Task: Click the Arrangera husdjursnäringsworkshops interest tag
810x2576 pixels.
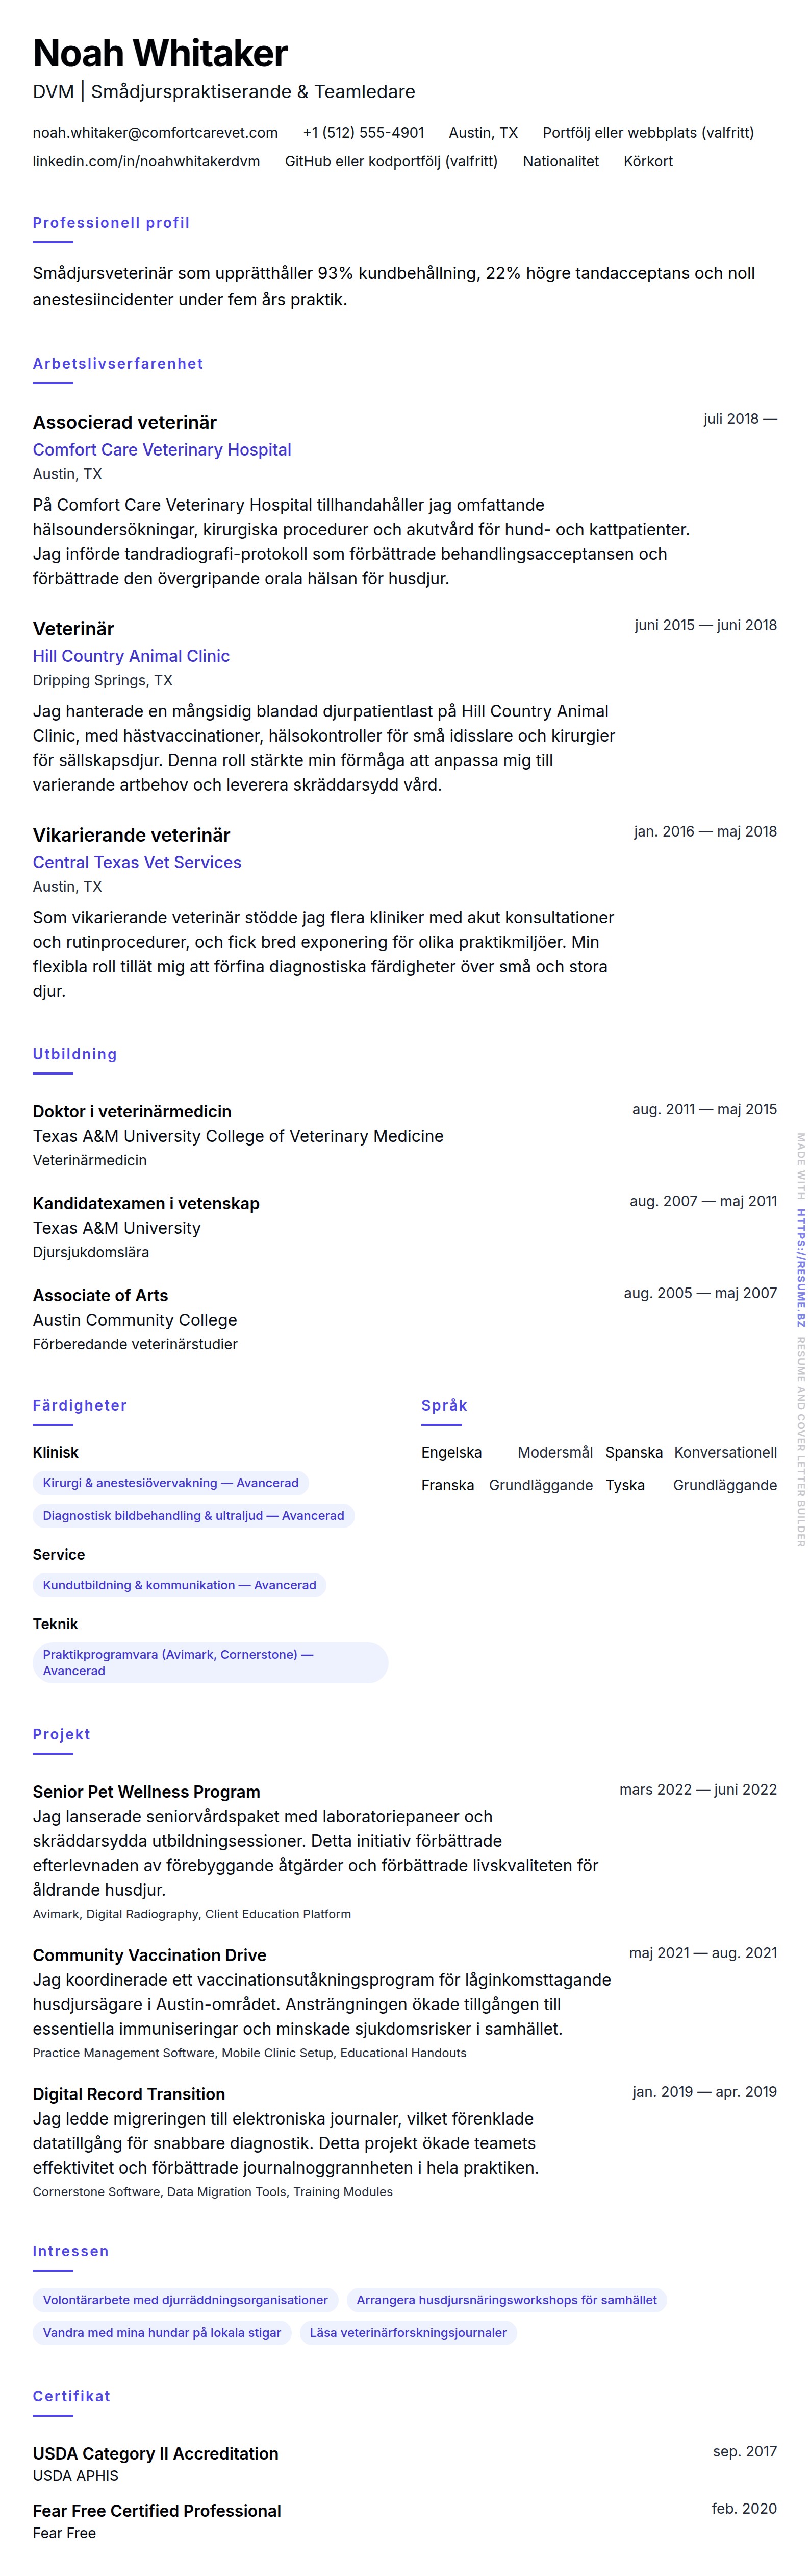Action: tap(507, 2300)
